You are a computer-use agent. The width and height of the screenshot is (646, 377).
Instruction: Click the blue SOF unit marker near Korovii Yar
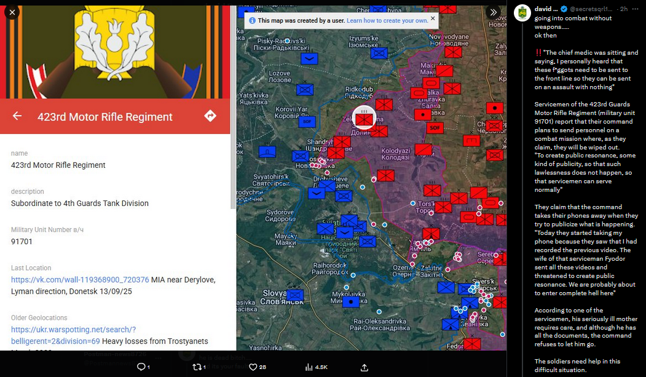307,122
